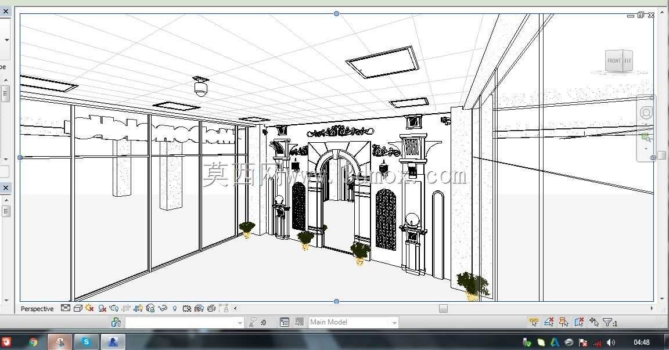Toggle Reveal Constraints lock icon
The image size is (669, 350).
(224, 308)
